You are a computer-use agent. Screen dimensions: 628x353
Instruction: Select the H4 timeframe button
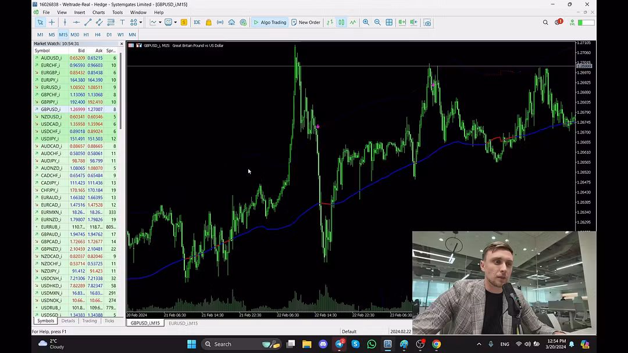[x=98, y=35]
